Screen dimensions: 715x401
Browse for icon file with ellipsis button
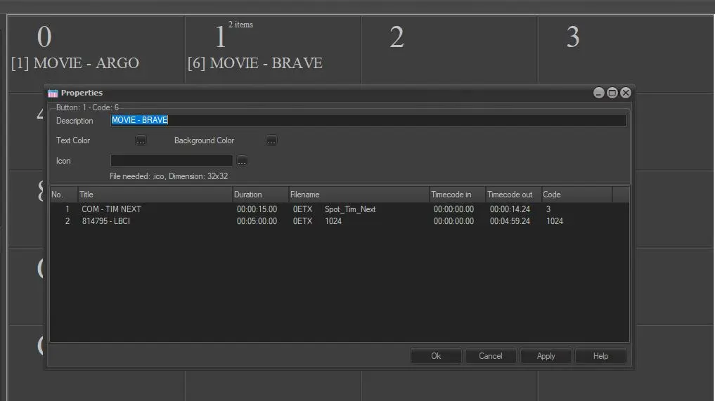pyautogui.click(x=242, y=161)
